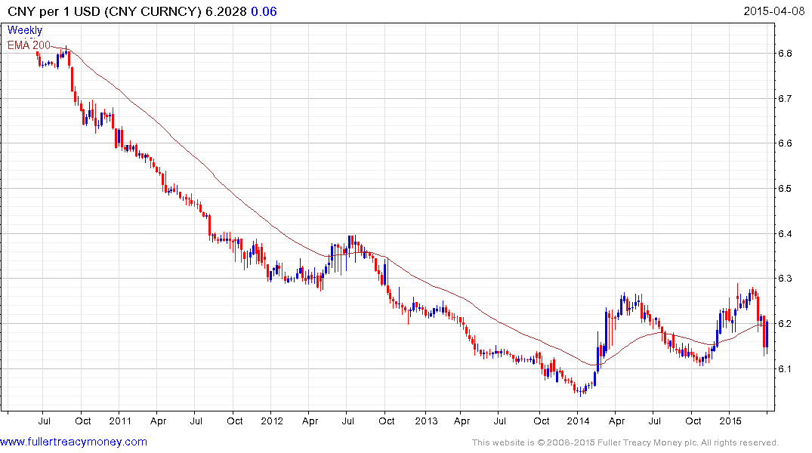
Task: Click the 2013 x-axis label
Action: pyautogui.click(x=426, y=421)
